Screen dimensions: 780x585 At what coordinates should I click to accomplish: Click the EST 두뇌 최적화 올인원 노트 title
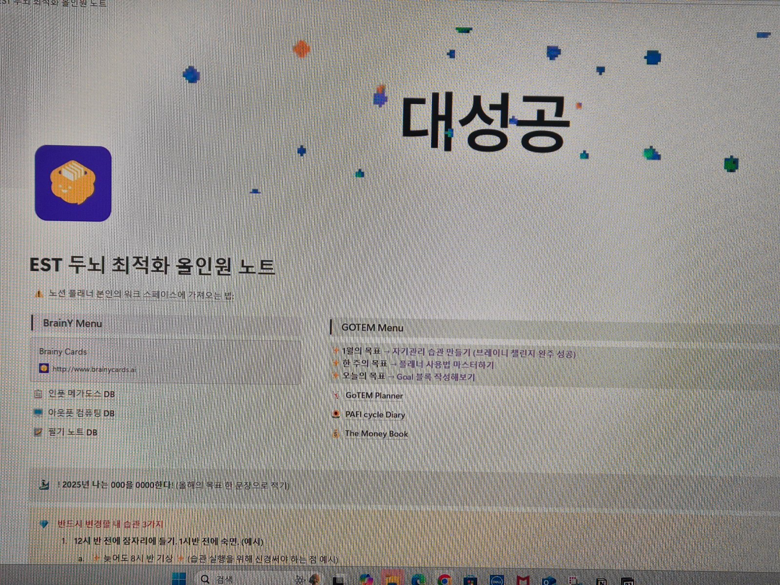(152, 266)
